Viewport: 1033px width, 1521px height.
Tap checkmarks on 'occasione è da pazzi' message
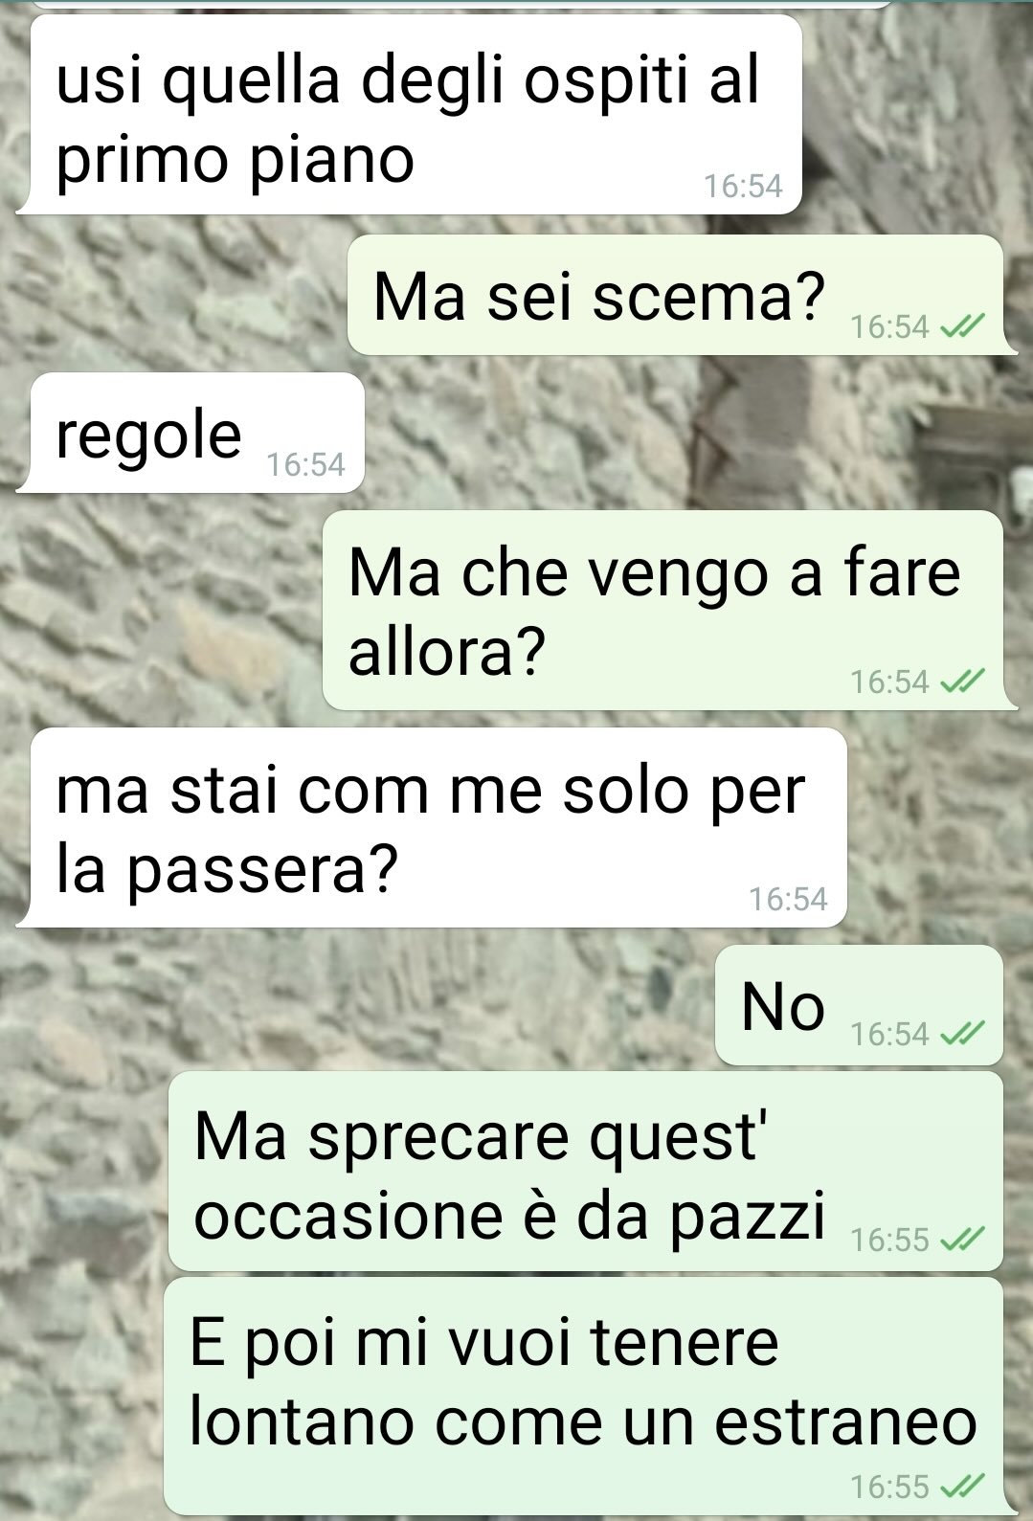click(961, 1241)
